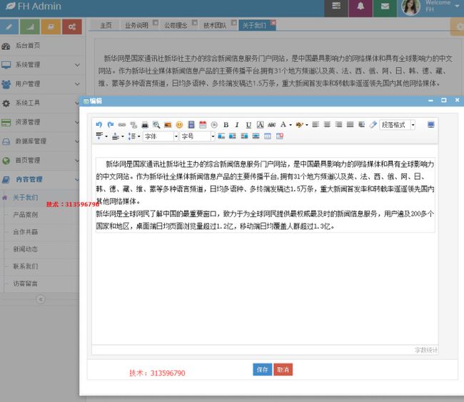Delete table using the red-marked table icon
This screenshot has width=464, height=402.
pyautogui.click(x=280, y=136)
